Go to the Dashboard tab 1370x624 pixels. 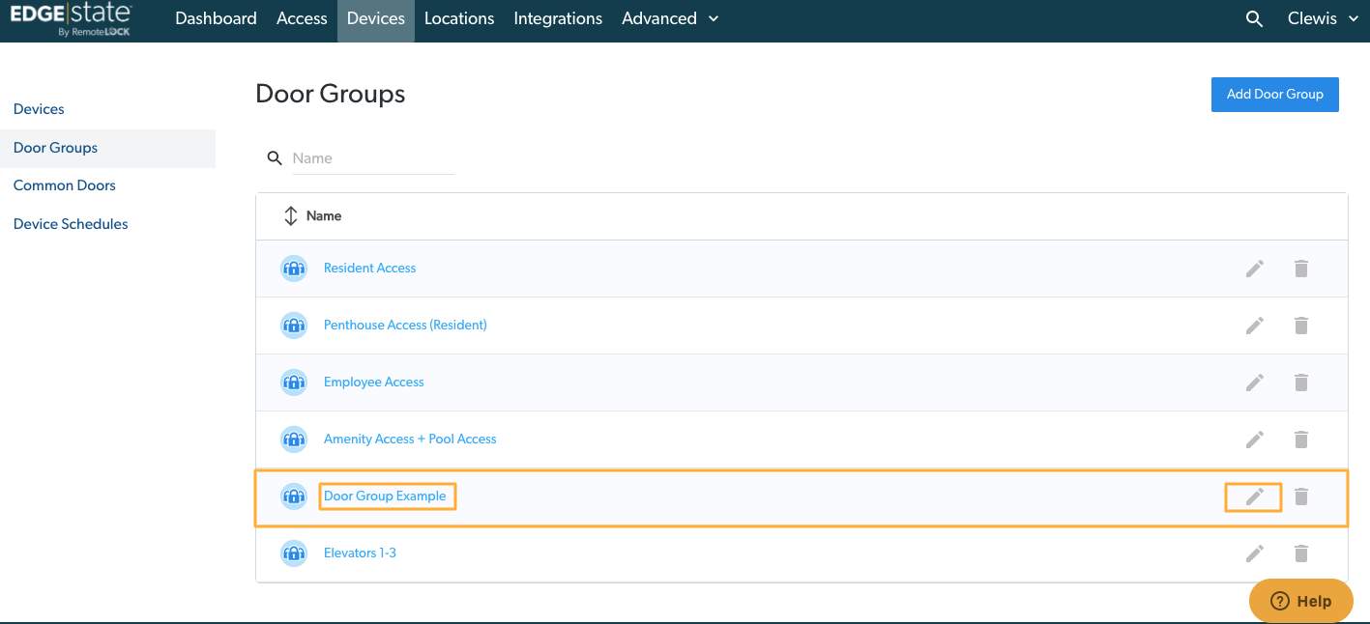(x=216, y=19)
